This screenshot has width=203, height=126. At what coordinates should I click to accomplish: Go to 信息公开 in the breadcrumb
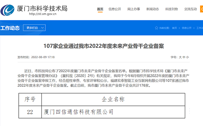[x=186, y=28]
